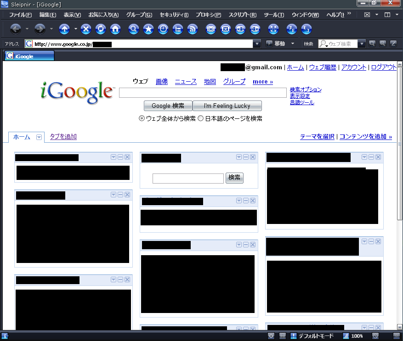
Task: Click the RSS feed toolbar icon
Action: (x=193, y=29)
